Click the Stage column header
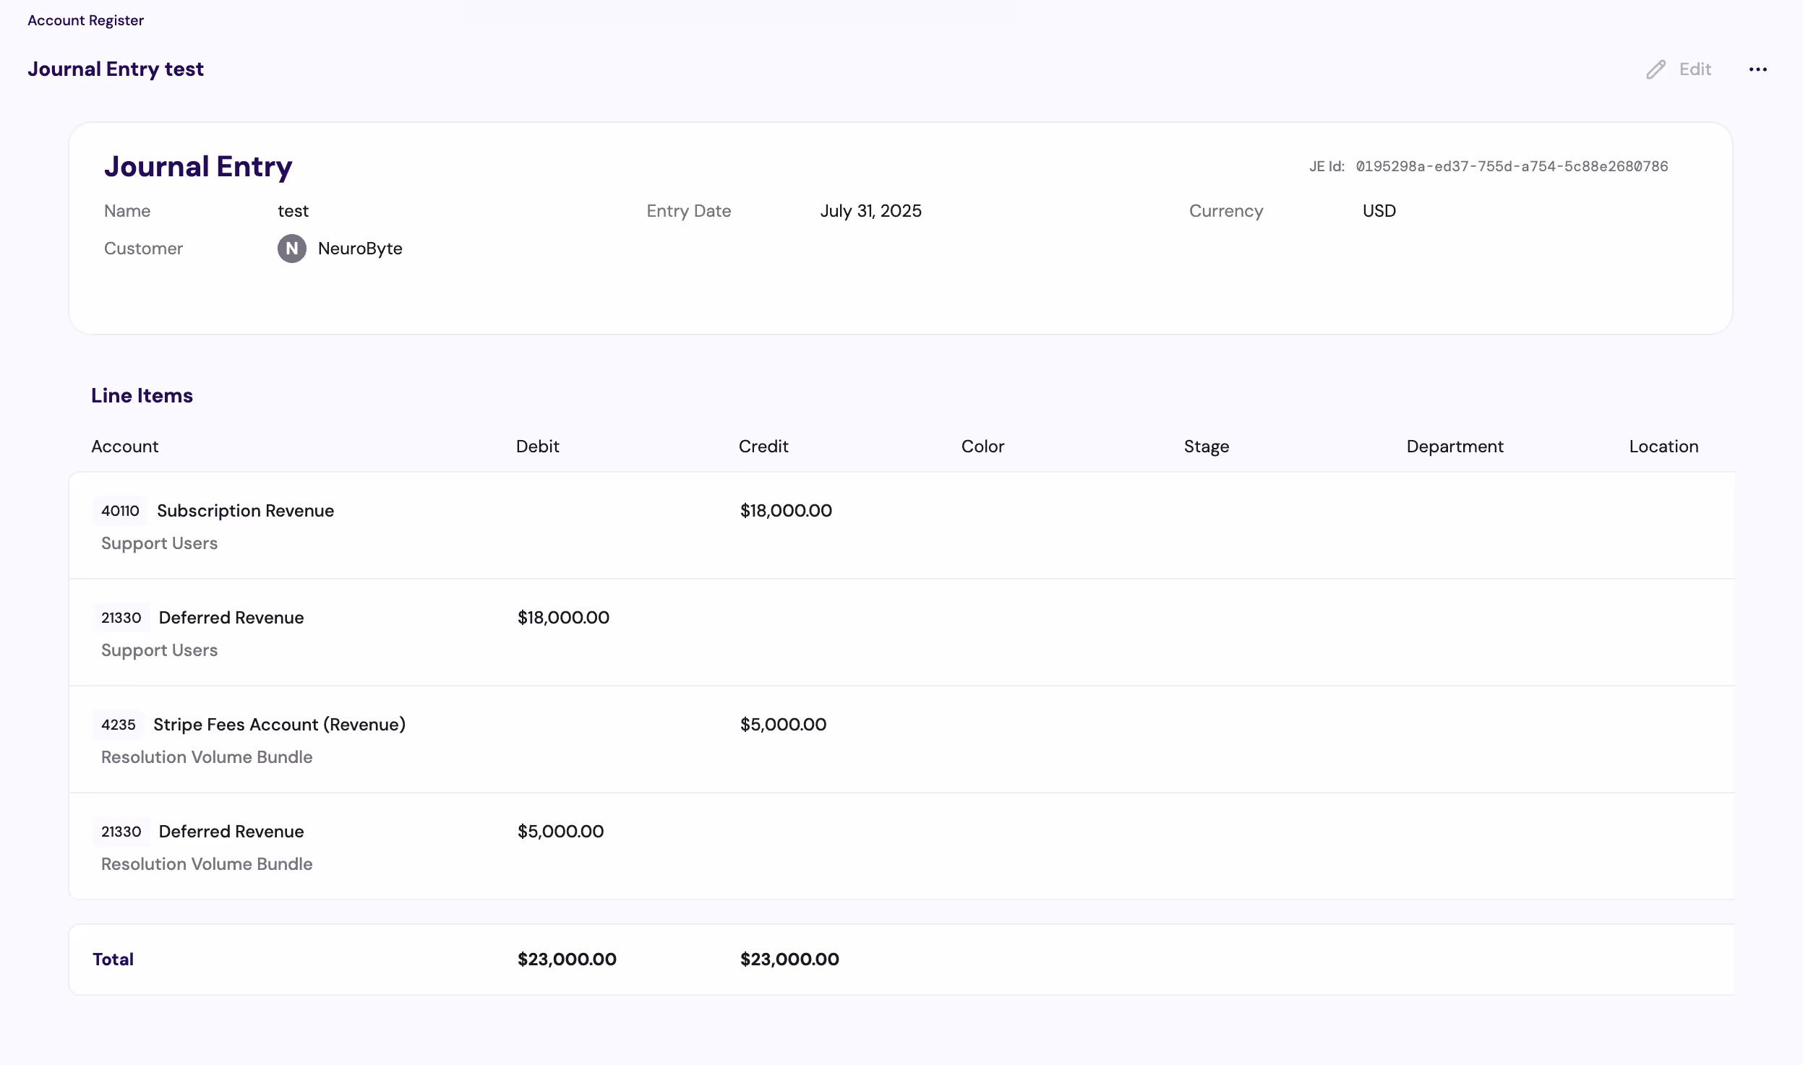 click(x=1206, y=447)
